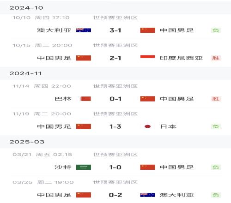The width and height of the screenshot is (231, 203).
Task: Click 世预赛亚洲区 label of 03/25 match
Action: 115,182
